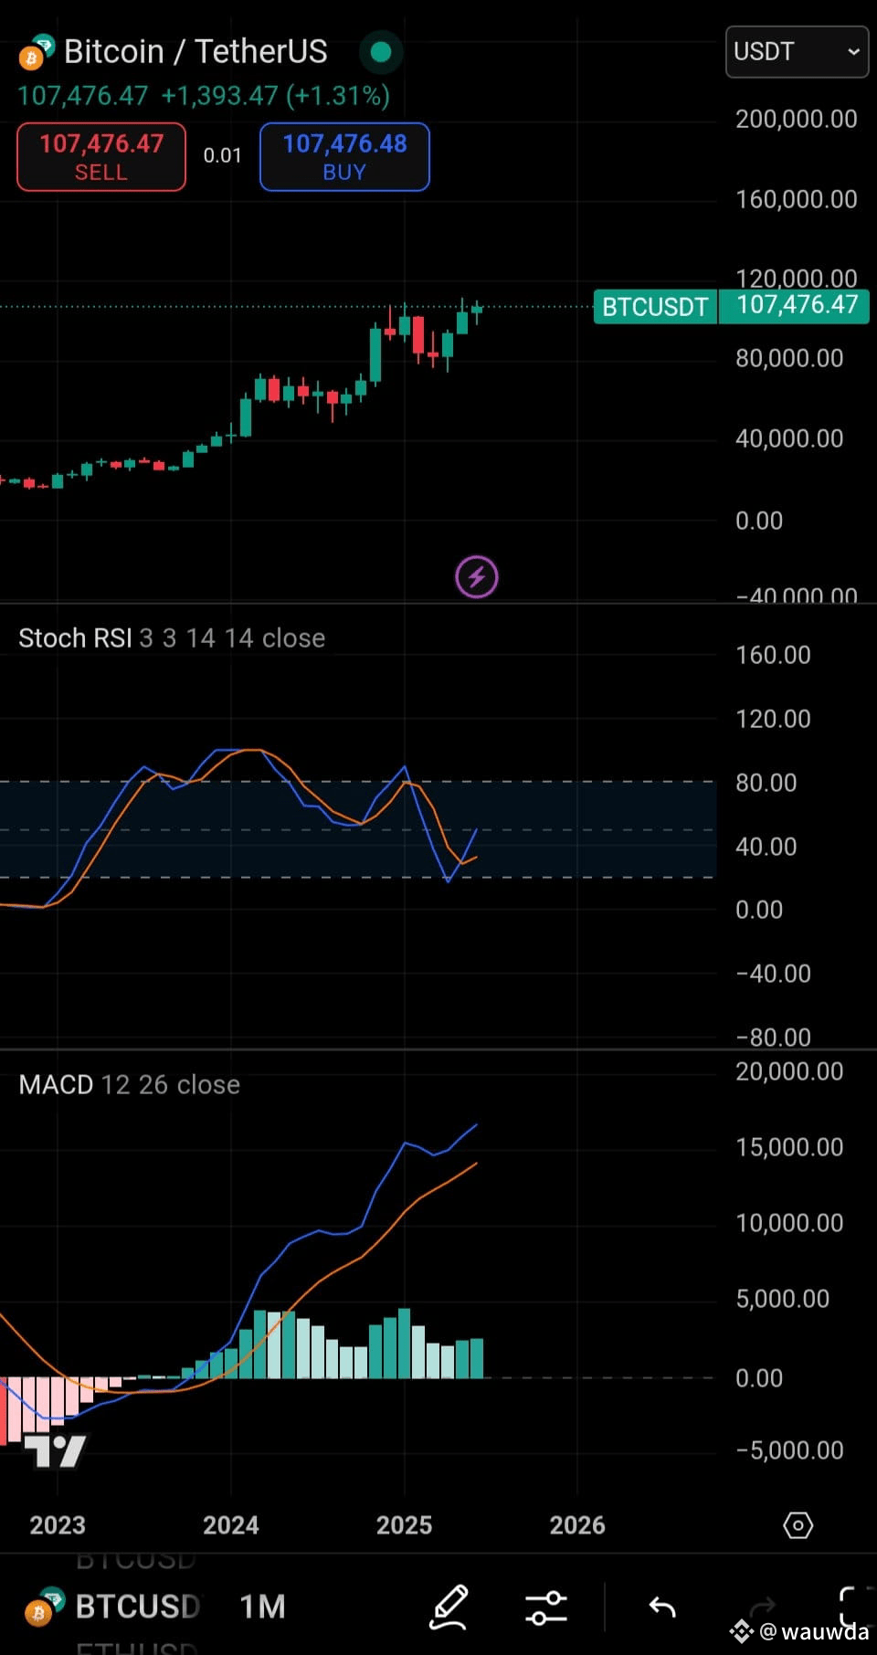Select the Stoch RSI indicator label
The width and height of the screenshot is (877, 1655).
click(172, 638)
